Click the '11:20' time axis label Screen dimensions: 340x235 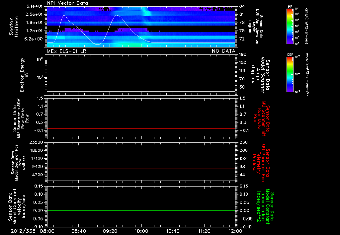204,231
